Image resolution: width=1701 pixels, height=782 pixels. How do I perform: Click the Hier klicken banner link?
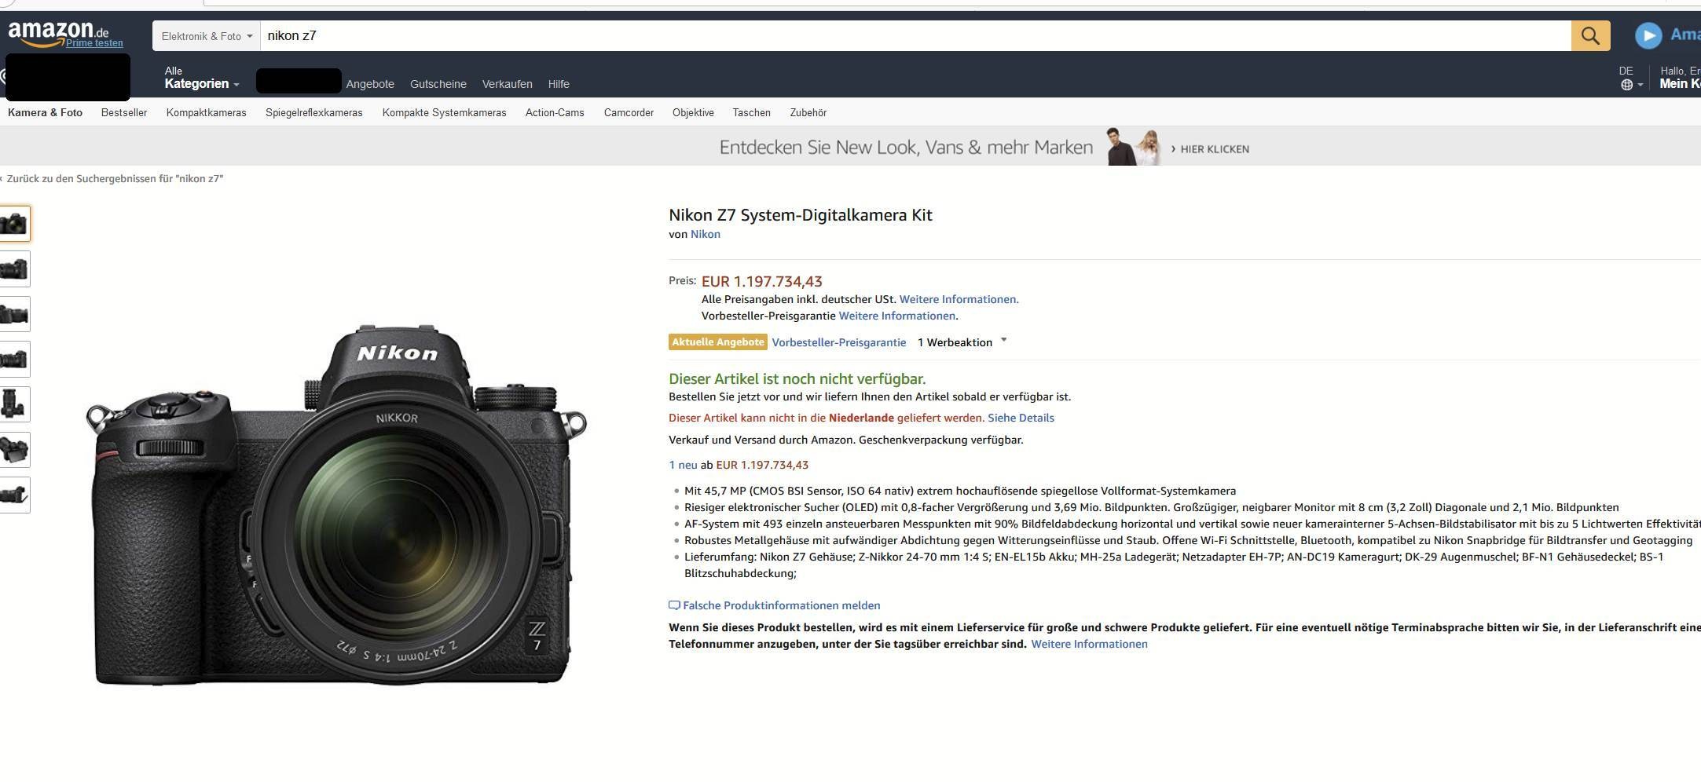[1214, 148]
